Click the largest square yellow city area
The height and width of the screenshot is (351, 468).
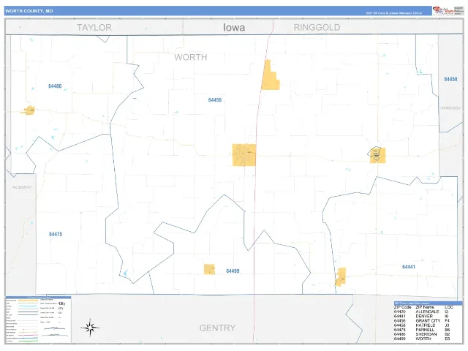coord(244,155)
